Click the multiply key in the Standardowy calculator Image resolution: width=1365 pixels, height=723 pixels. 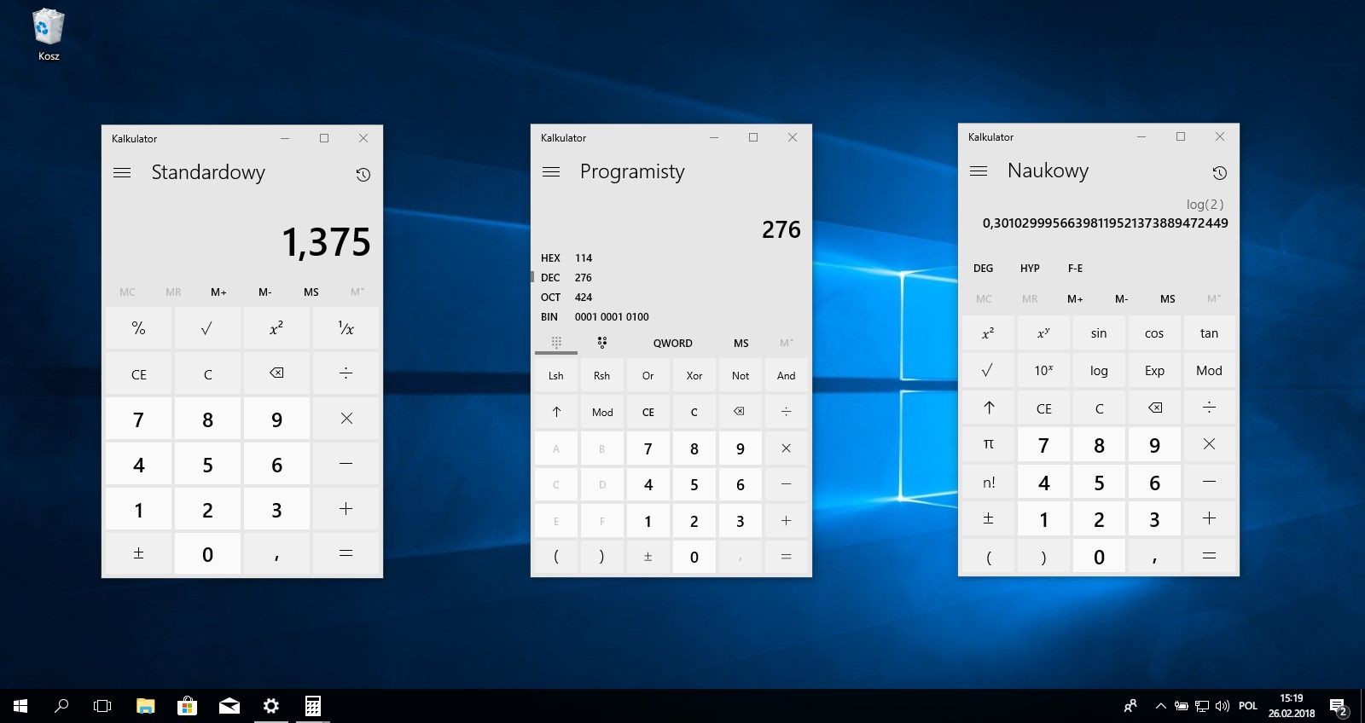tap(346, 419)
